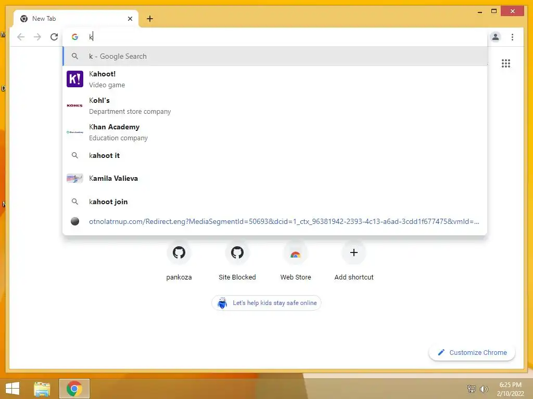Open the pankoza GitHub shortcut
This screenshot has height=399, width=533.
click(x=179, y=260)
